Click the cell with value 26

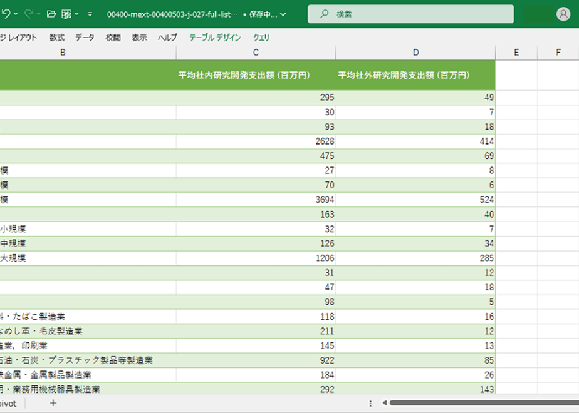415,375
